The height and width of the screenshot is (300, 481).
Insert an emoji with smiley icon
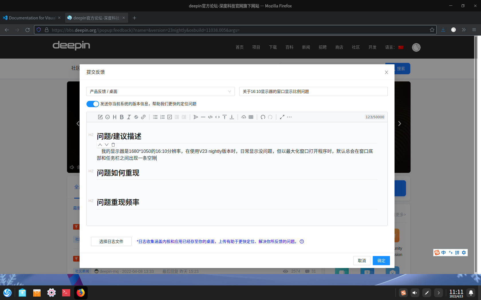(107, 117)
